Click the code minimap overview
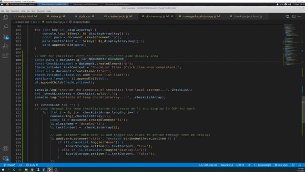The width and height of the screenshot is (305, 172). point(291,44)
